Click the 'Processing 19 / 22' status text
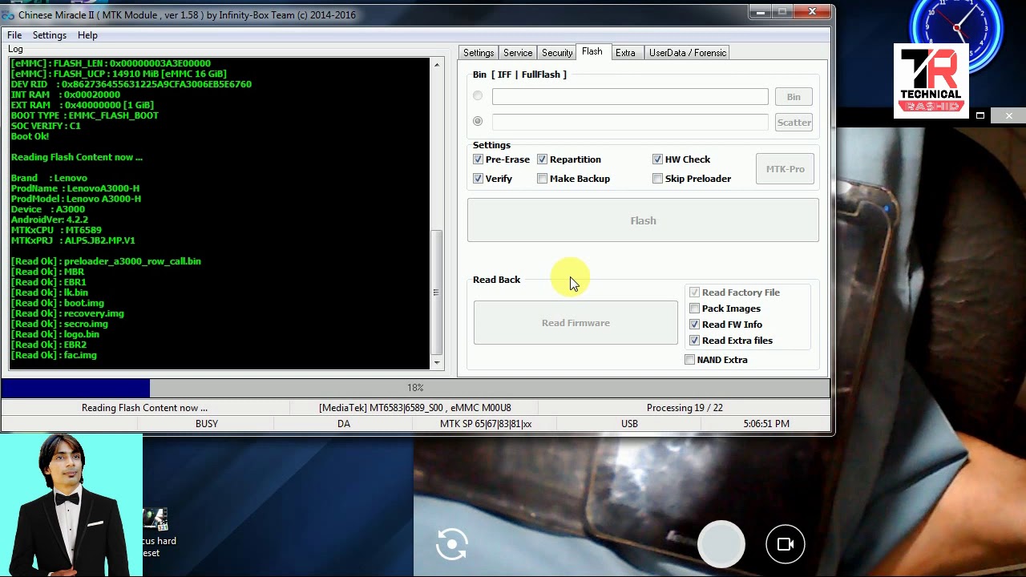1026x577 pixels. point(685,408)
